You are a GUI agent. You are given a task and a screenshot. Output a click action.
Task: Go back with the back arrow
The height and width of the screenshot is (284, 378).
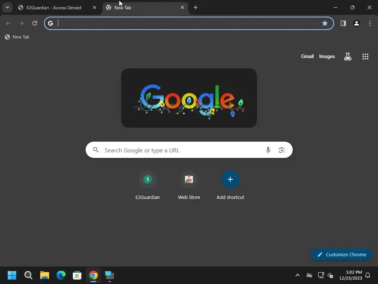(x=8, y=23)
